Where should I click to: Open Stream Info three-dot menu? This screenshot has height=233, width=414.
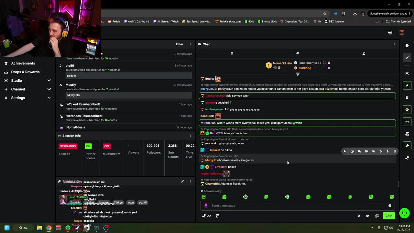[x=190, y=182]
